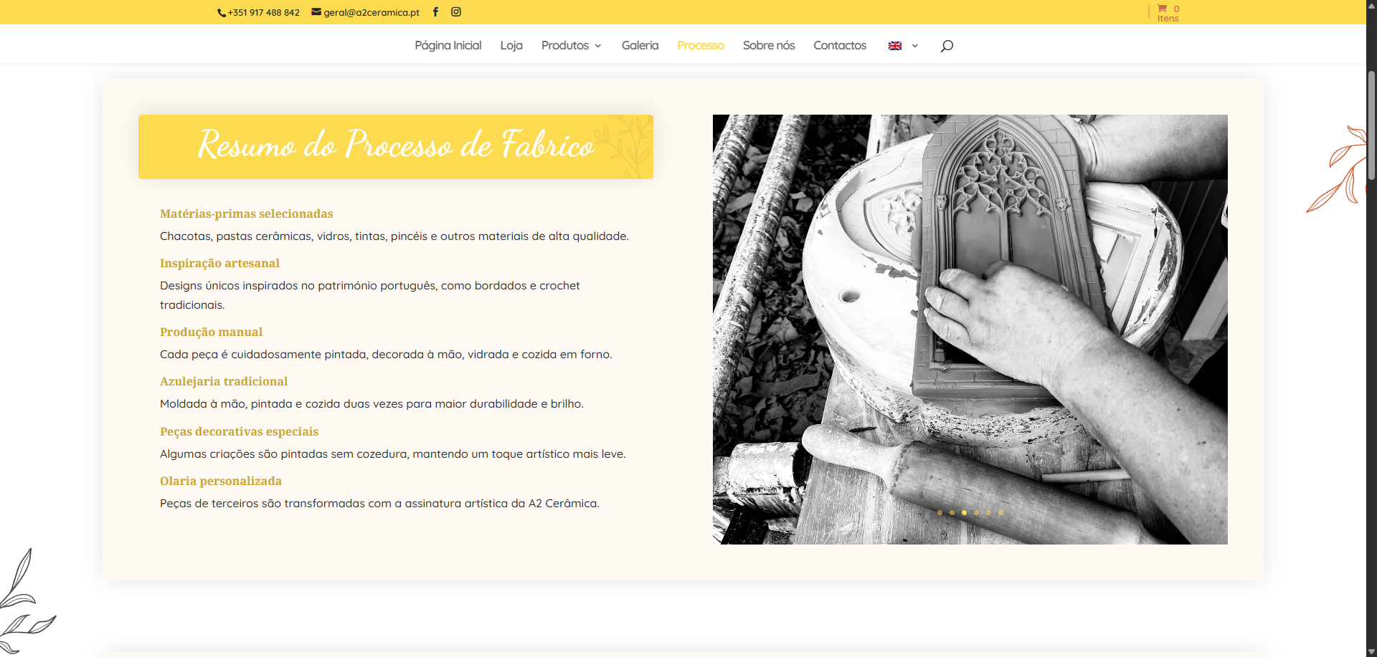Select the second slider pagination dot
The height and width of the screenshot is (657, 1377).
pyautogui.click(x=952, y=512)
